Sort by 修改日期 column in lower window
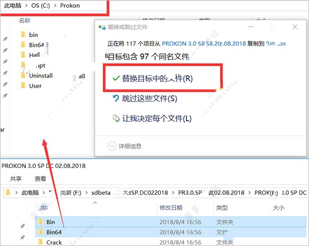 click(171, 207)
